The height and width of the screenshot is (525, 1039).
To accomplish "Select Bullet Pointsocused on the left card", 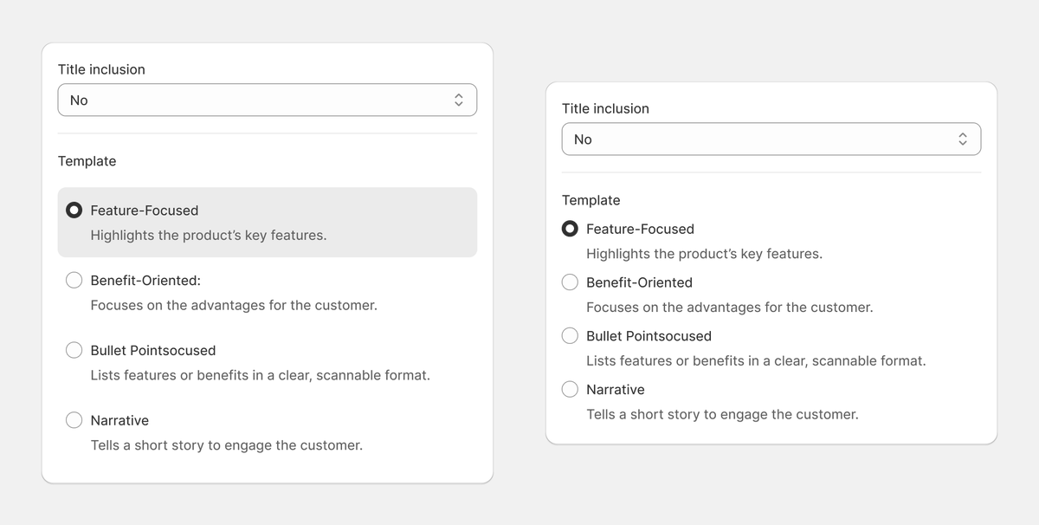I will coord(74,350).
